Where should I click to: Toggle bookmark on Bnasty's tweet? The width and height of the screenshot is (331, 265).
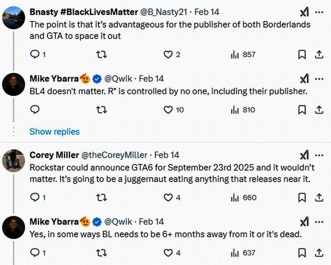point(302,54)
